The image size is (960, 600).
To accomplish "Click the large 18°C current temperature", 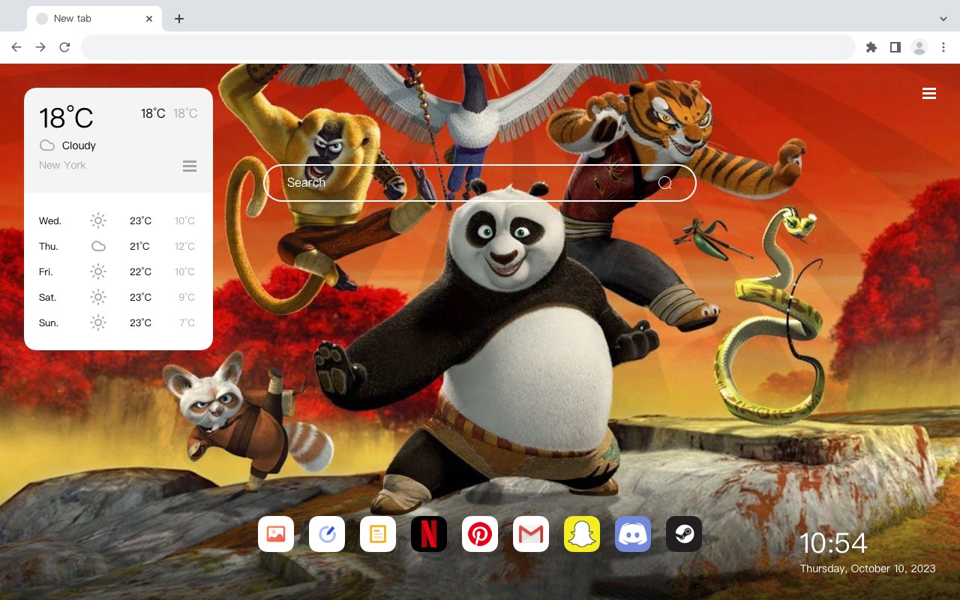I will pyautogui.click(x=66, y=118).
